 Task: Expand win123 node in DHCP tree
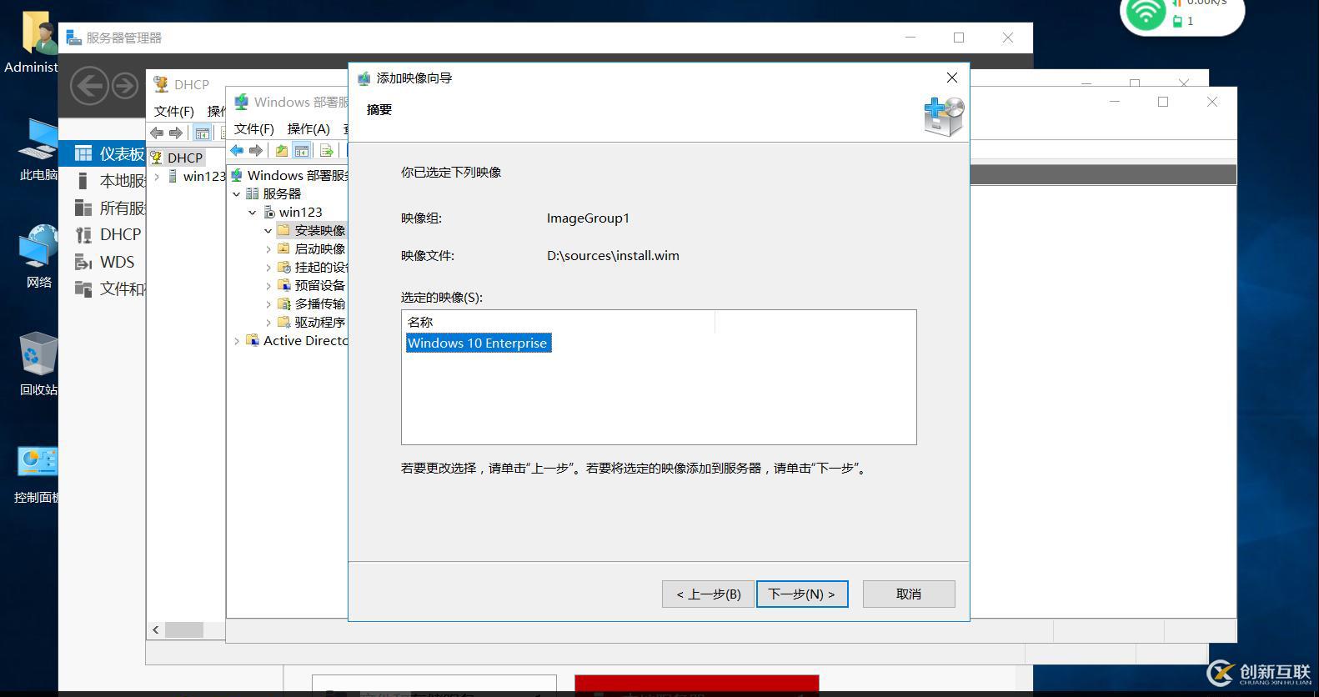click(x=157, y=176)
